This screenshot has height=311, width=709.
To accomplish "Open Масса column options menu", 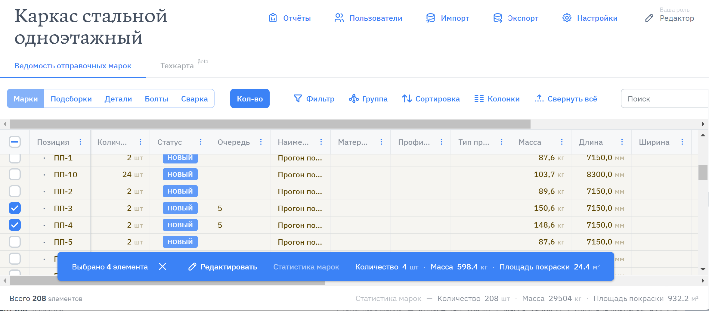I will click(x=562, y=142).
